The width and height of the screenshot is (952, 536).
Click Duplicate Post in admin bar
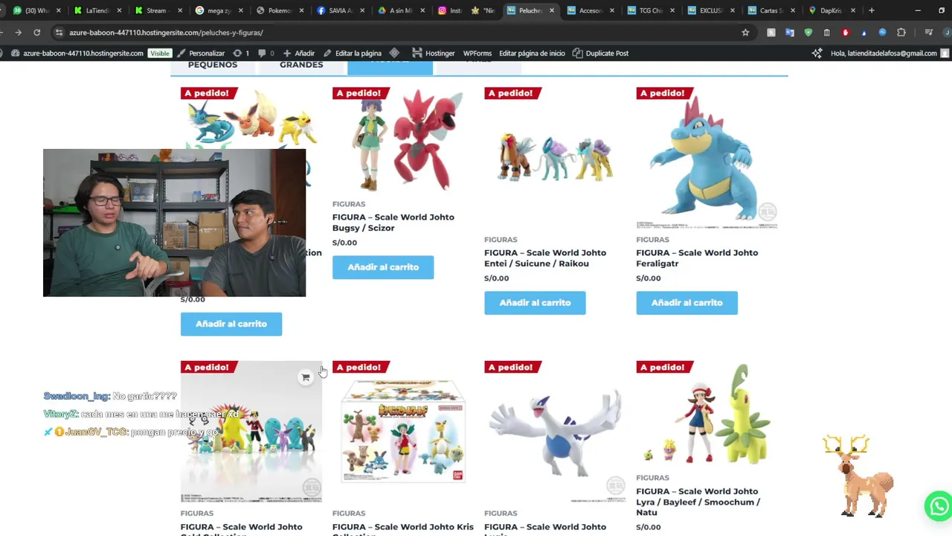coord(600,54)
